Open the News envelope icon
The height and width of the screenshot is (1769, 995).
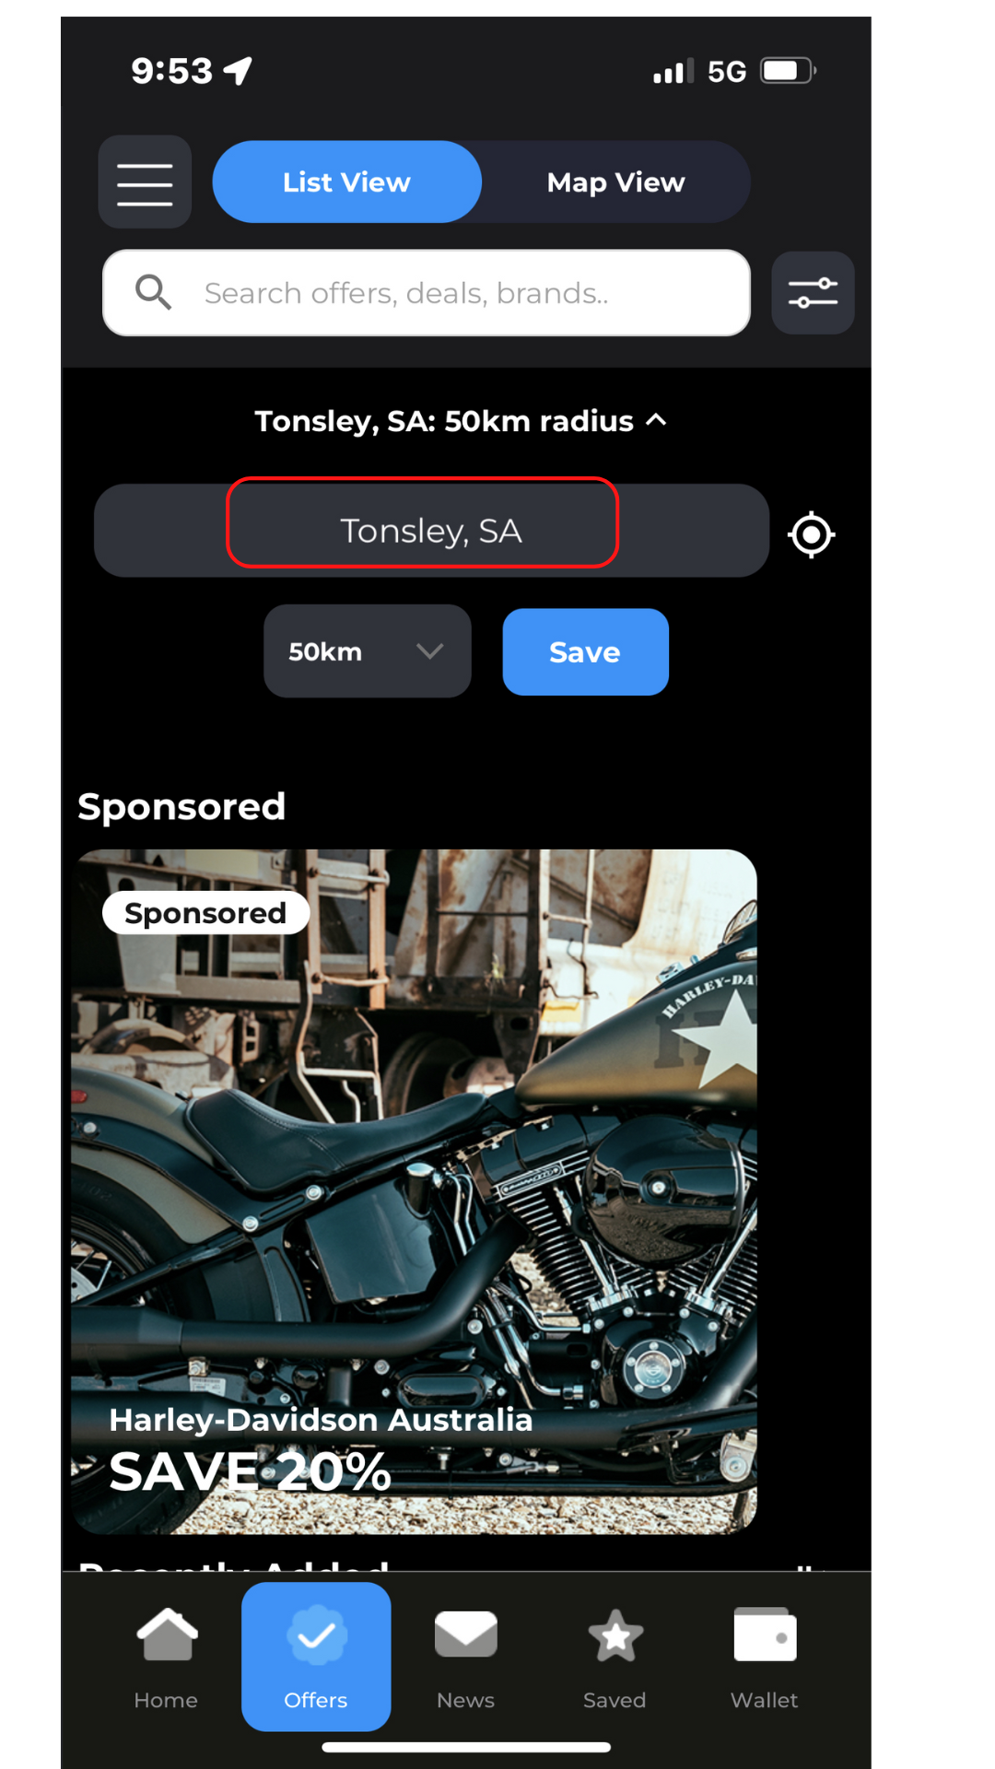(465, 1634)
